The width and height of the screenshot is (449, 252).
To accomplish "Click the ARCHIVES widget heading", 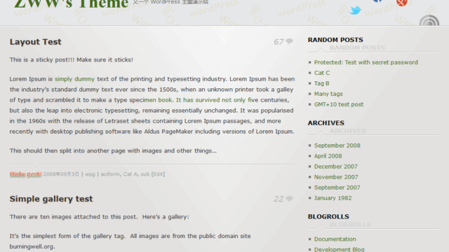I will [326, 123].
